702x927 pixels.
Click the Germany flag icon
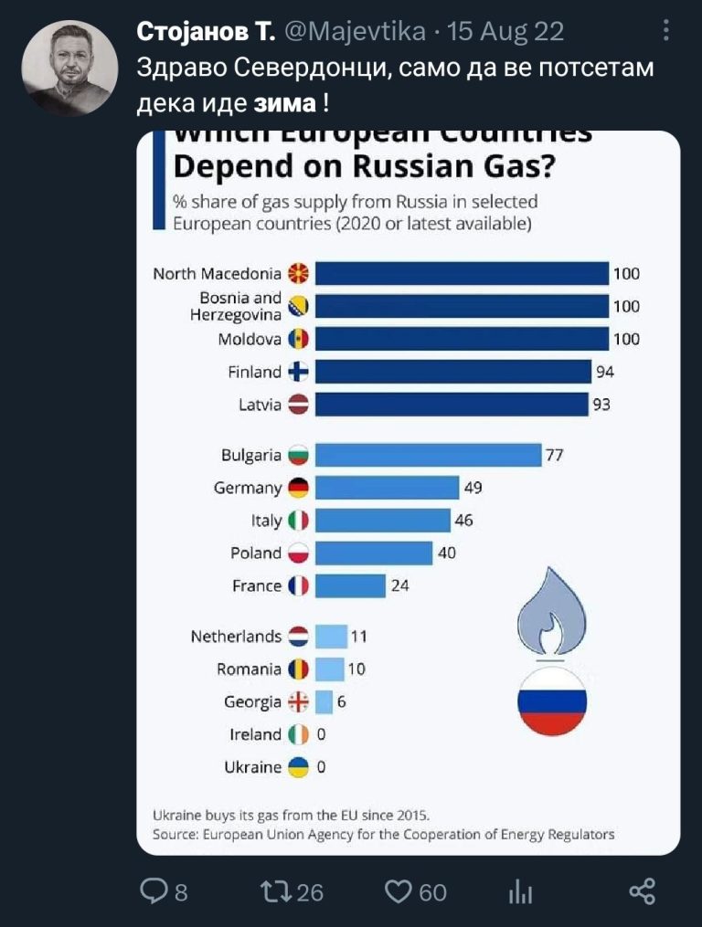click(x=298, y=488)
